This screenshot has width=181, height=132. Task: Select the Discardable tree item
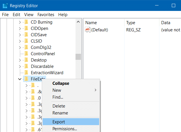42,66
